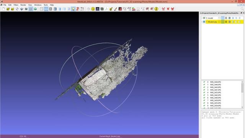Select Wireframe render mode
The height and width of the screenshot is (138, 245).
click(x=51, y=9)
